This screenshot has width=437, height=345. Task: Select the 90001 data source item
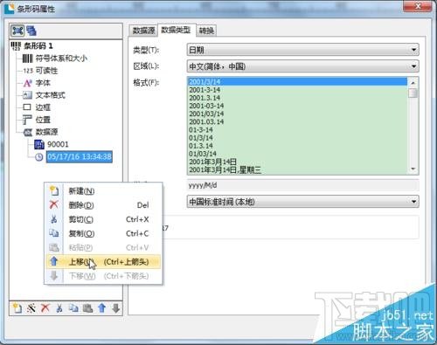click(58, 144)
